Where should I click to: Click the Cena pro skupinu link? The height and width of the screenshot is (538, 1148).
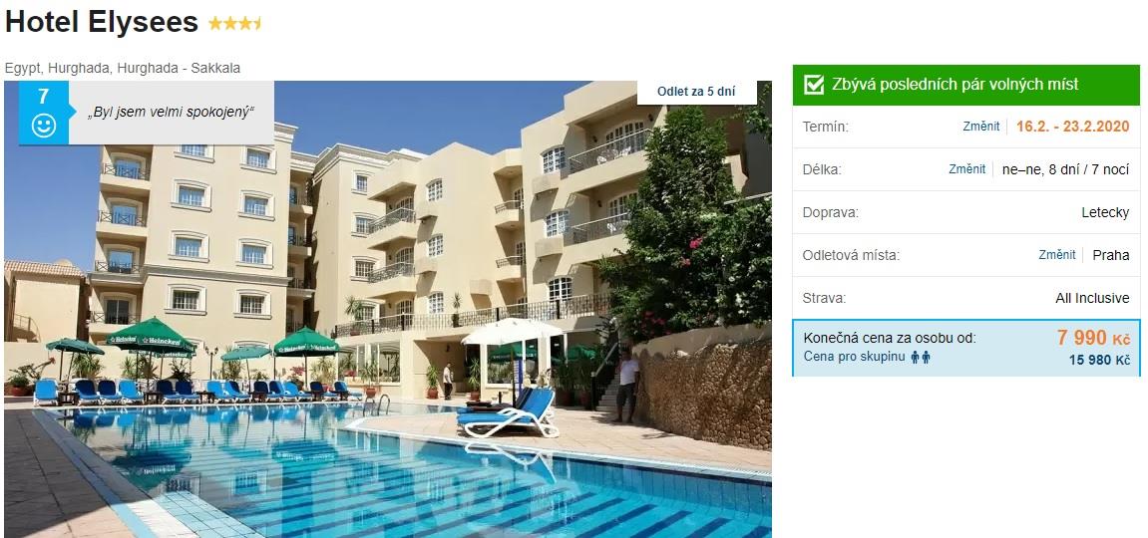pyautogui.click(x=855, y=357)
